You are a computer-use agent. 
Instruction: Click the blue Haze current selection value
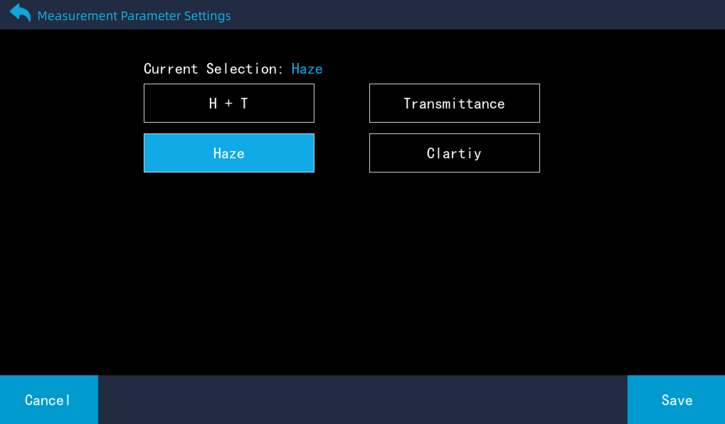307,69
